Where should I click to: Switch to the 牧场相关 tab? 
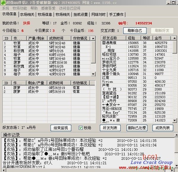[x=63, y=15]
